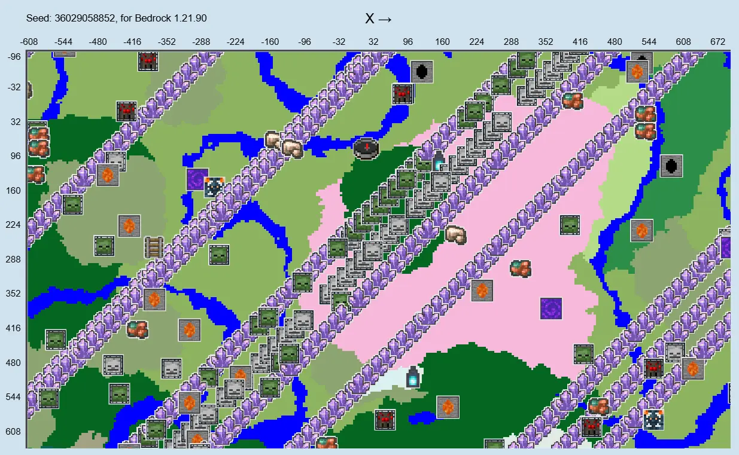Select the X-axis tick label -544

[x=63, y=42]
